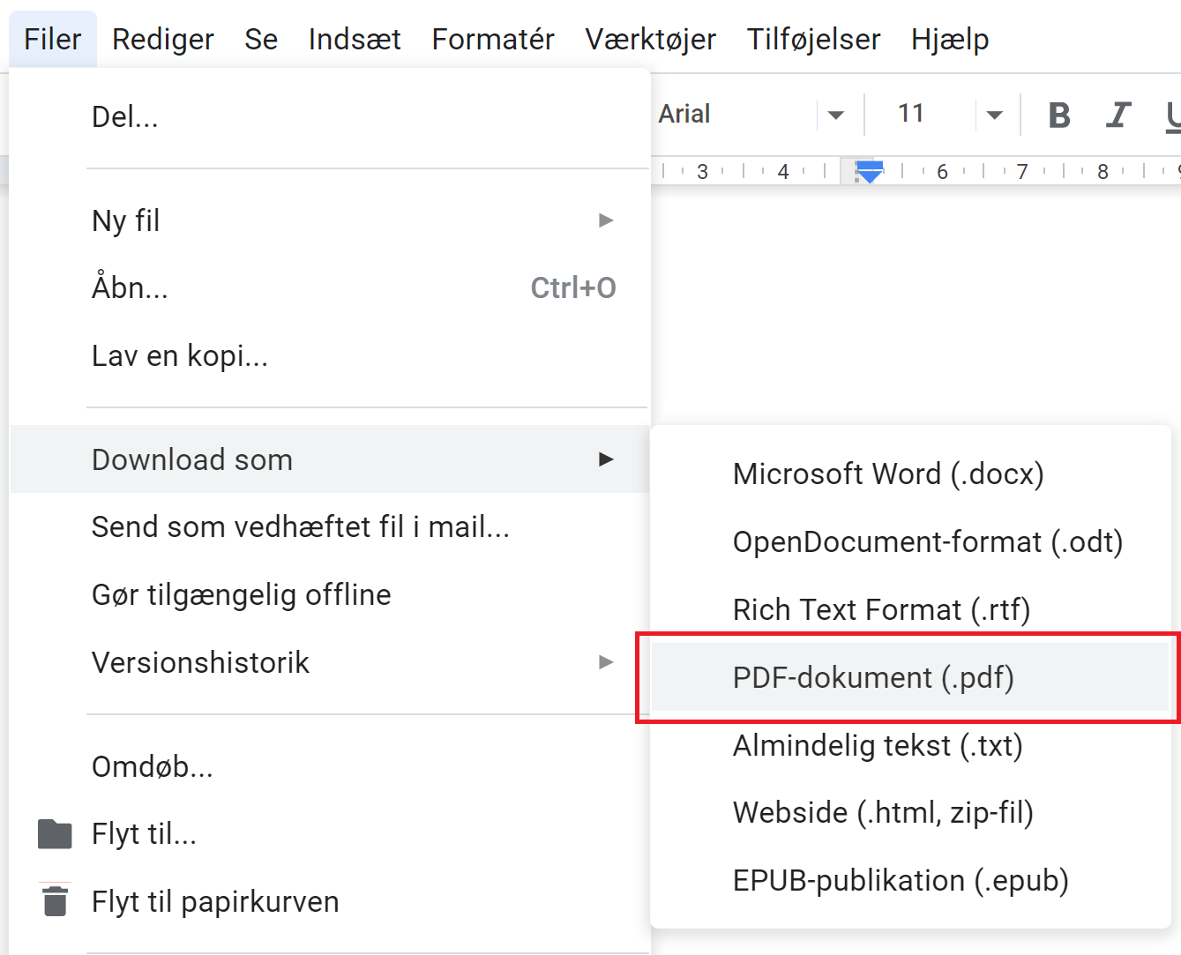Choose Almindelig tekst (.txt) option
Image resolution: width=1181 pixels, height=955 pixels.
878,745
